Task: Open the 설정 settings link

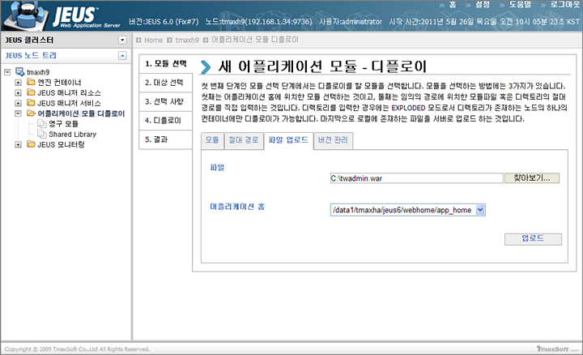Action: (483, 5)
